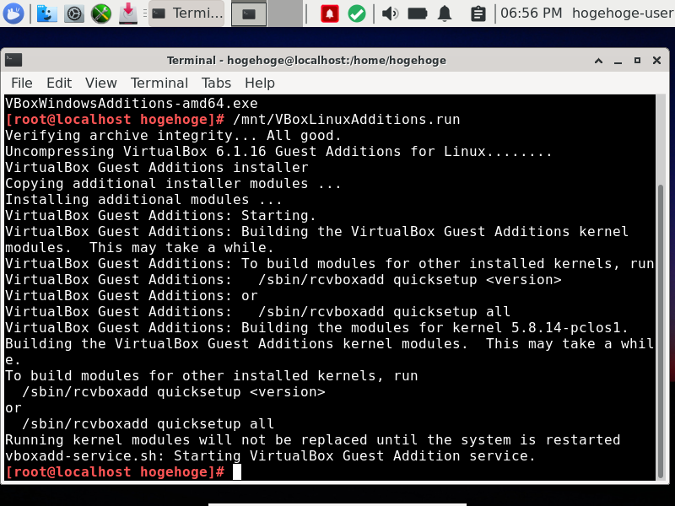Click the green checkmark update status icon
Image resolution: width=675 pixels, height=506 pixels.
tap(357, 13)
